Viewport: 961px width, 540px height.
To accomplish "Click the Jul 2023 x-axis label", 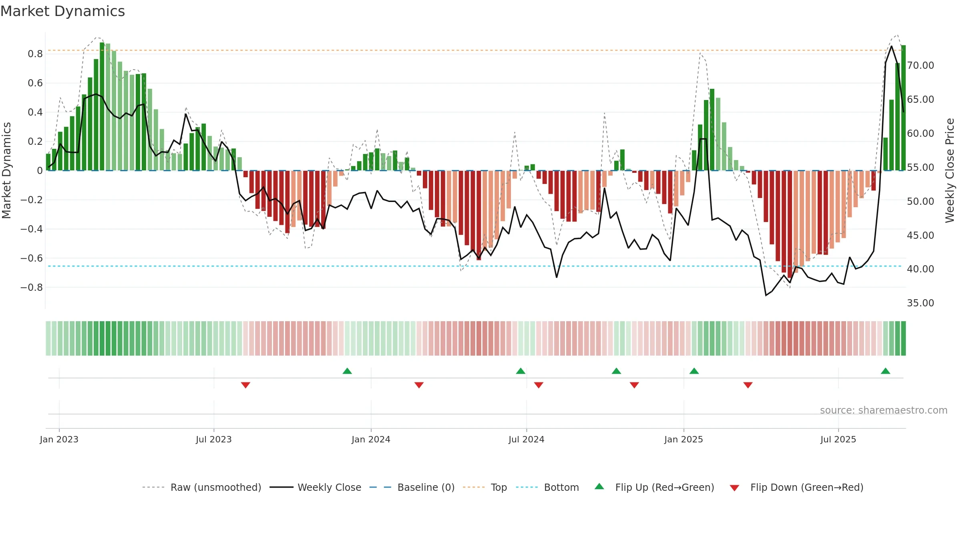I will pyautogui.click(x=213, y=439).
